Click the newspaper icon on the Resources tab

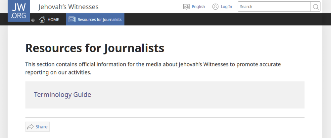pos(72,20)
